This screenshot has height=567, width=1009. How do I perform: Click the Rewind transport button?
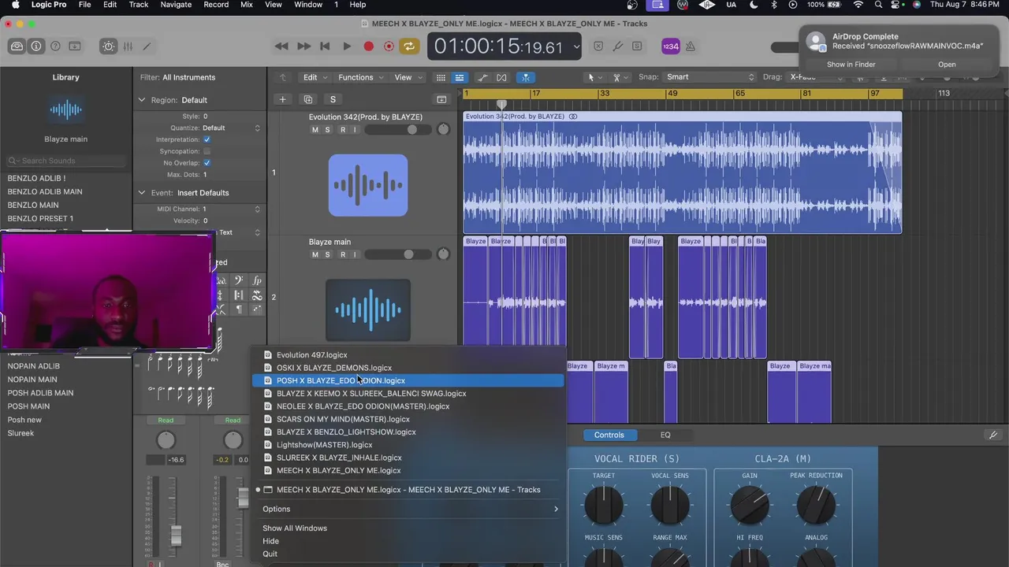click(x=281, y=46)
